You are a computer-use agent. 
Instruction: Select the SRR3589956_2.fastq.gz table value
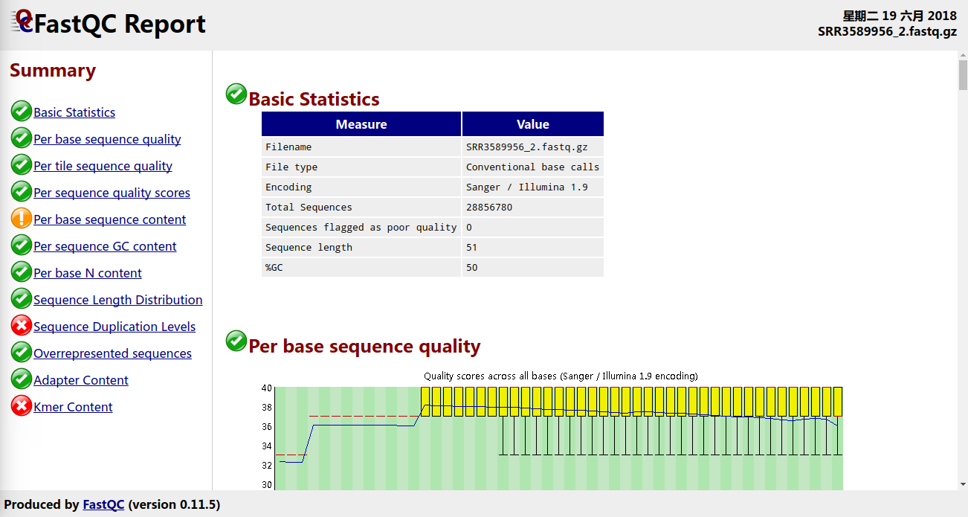tap(526, 147)
